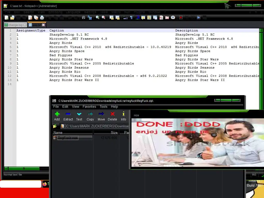Click Extract in the 7-Zip toolbar
264x198 pixels.
(x=68, y=116)
